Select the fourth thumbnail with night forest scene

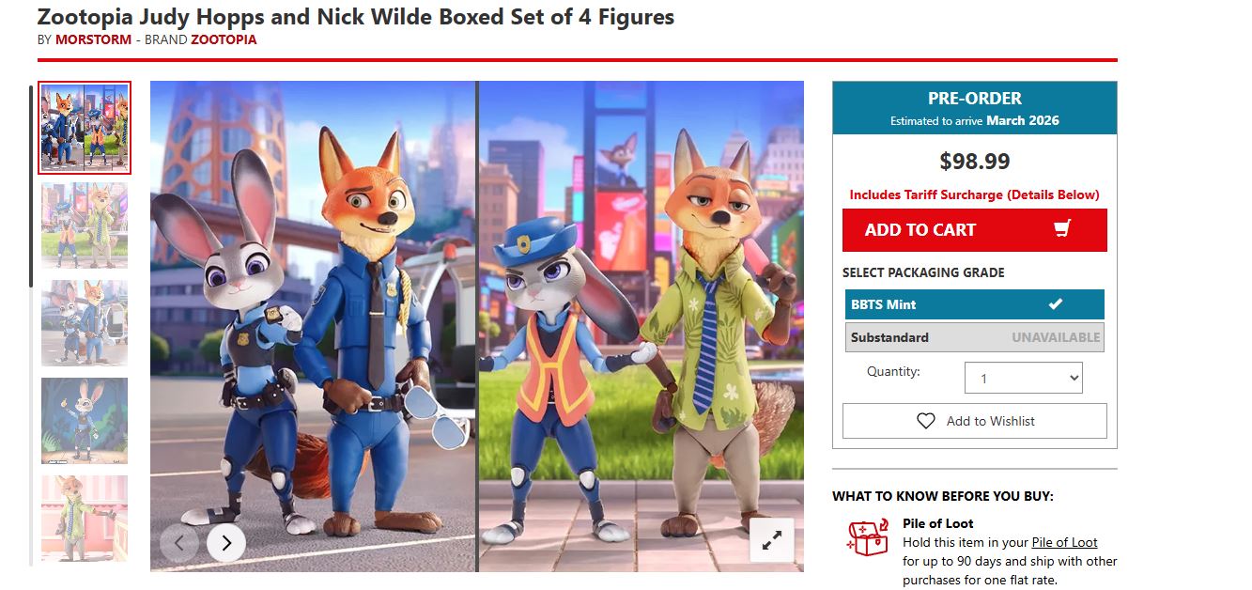coord(85,421)
